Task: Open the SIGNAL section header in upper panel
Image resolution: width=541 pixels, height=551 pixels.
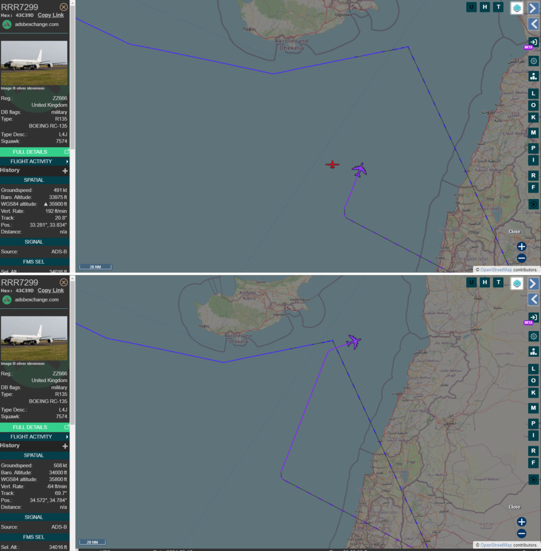Action: click(x=35, y=242)
